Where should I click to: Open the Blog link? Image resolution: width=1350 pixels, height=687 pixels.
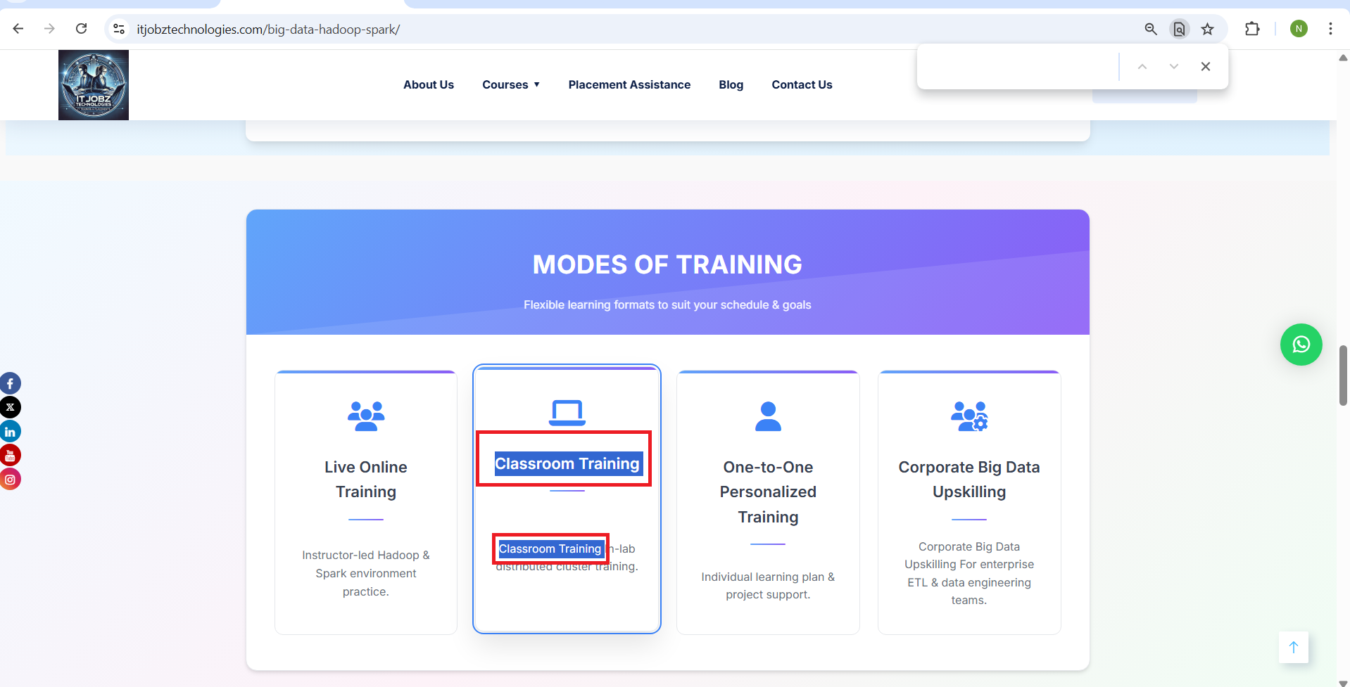click(x=731, y=84)
